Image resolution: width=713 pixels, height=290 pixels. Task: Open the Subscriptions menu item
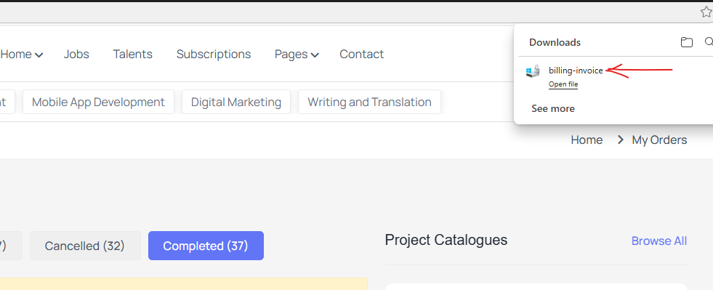coord(214,54)
